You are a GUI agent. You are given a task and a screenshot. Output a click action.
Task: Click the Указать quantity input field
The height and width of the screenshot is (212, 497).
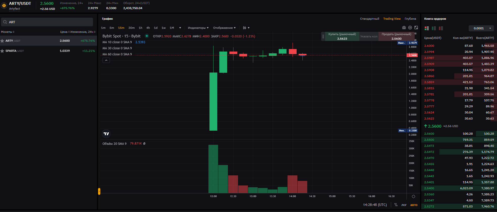(369, 36)
